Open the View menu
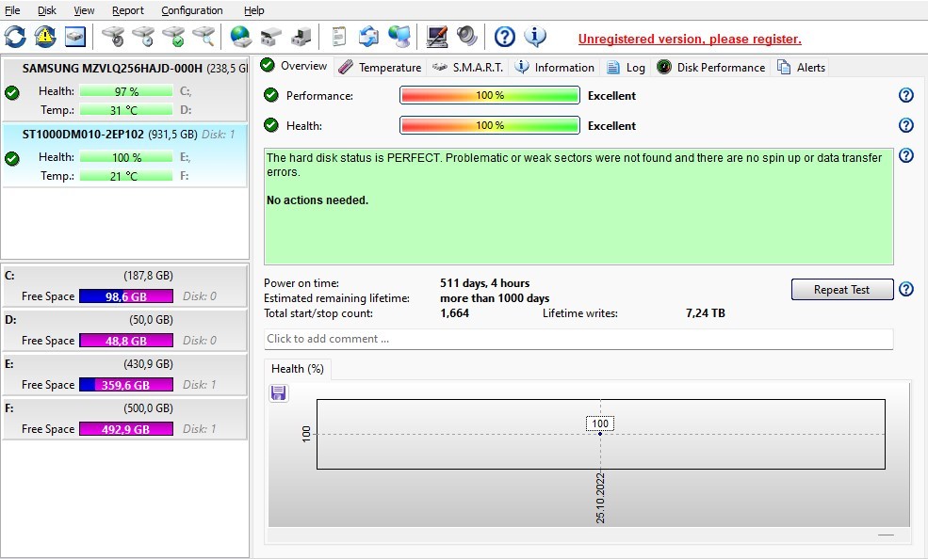The image size is (928, 559). [84, 10]
